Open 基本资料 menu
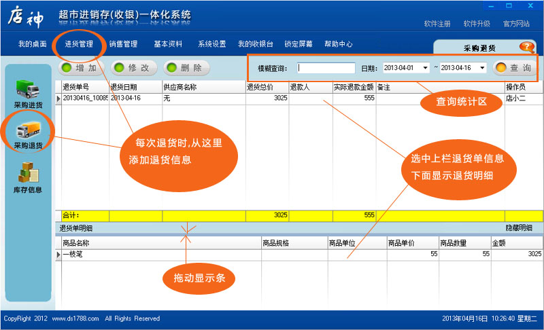This screenshot has width=544, height=330. (168, 44)
